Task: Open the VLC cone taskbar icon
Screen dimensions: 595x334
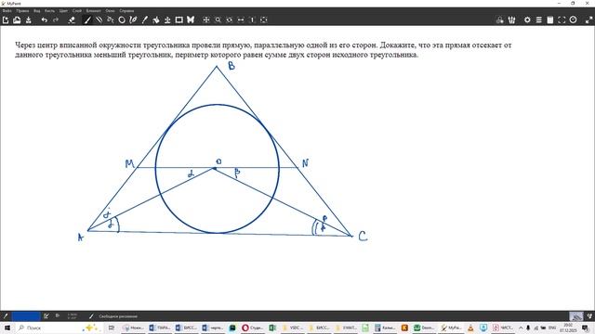Action: (x=470, y=328)
